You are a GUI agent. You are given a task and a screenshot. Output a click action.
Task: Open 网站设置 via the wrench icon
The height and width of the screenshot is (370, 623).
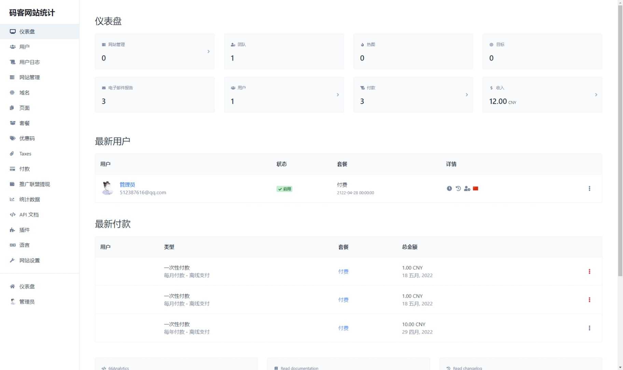pyautogui.click(x=12, y=260)
